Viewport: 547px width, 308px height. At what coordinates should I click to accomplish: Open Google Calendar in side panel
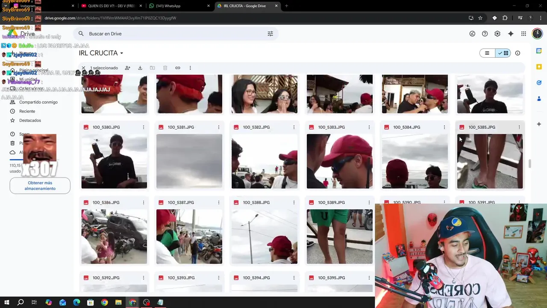[539, 51]
